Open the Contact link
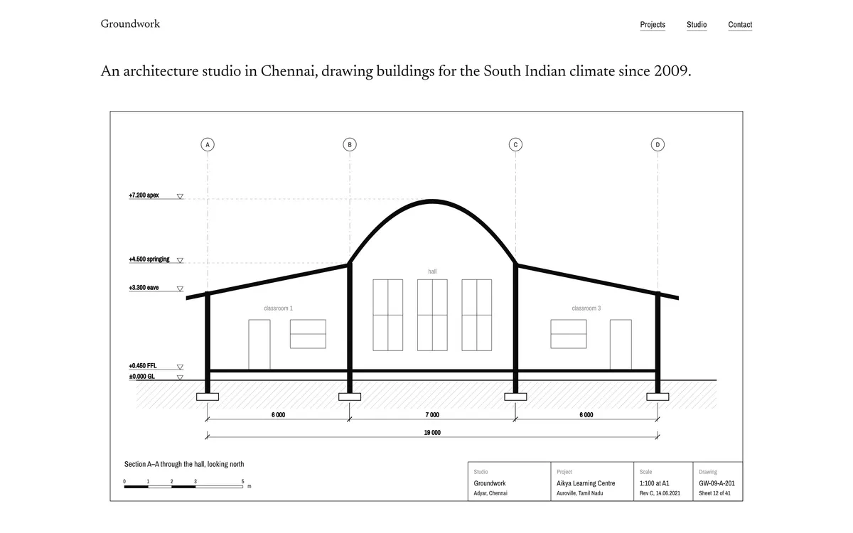 [x=740, y=25]
